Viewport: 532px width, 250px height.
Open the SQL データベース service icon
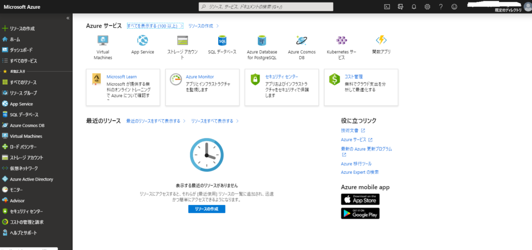(222, 40)
